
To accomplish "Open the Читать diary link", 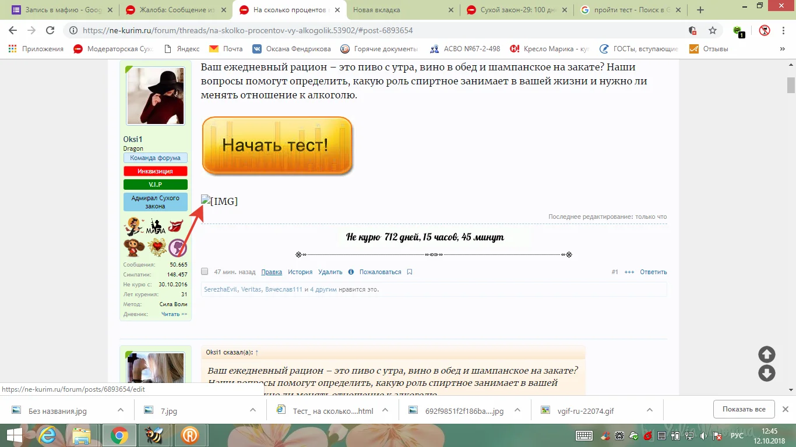I will tap(174, 314).
